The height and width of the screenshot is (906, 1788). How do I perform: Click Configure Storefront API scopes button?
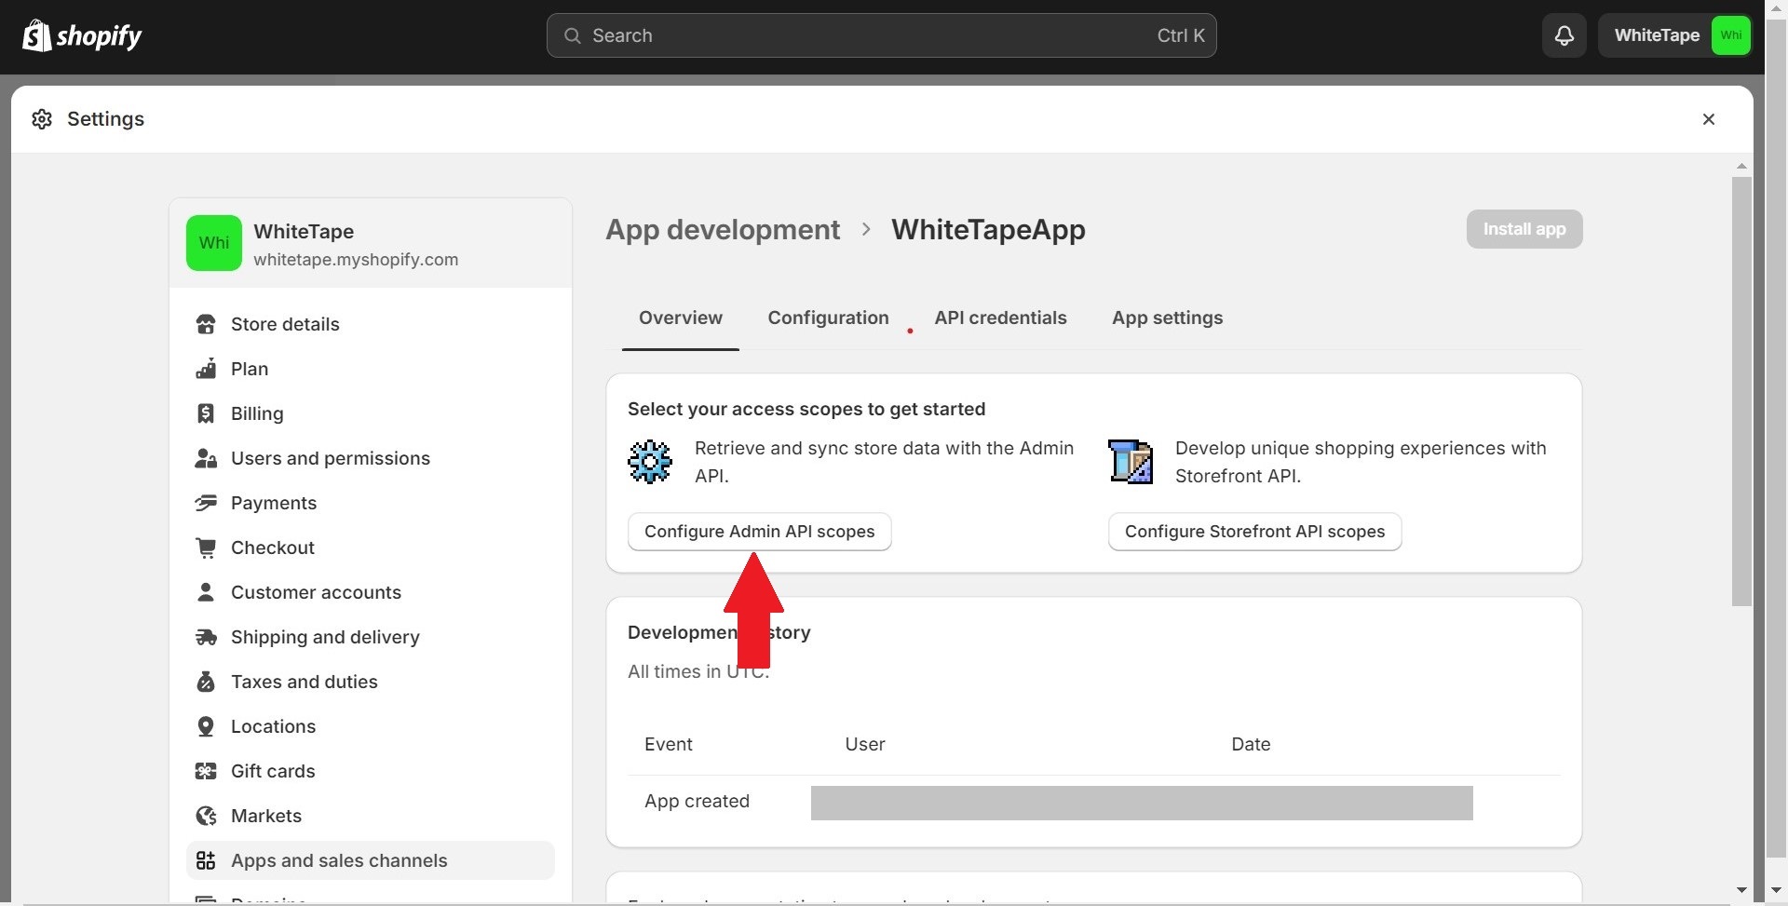click(1254, 532)
